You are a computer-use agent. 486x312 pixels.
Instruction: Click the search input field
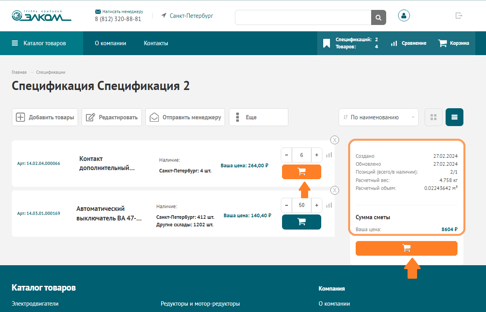point(303,17)
